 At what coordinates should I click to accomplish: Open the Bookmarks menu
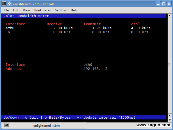point(42,10)
